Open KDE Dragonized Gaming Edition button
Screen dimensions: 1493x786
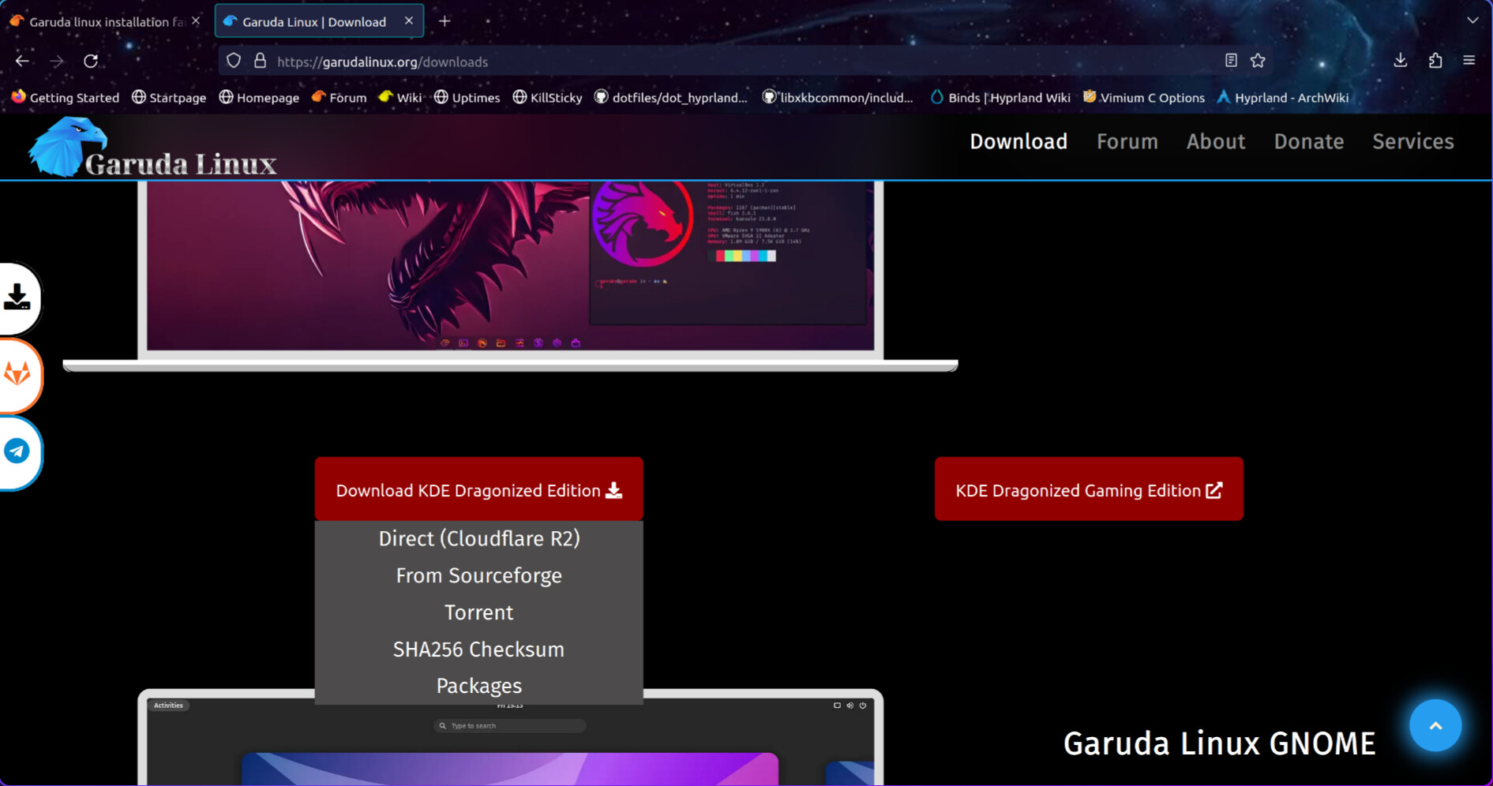(x=1089, y=489)
